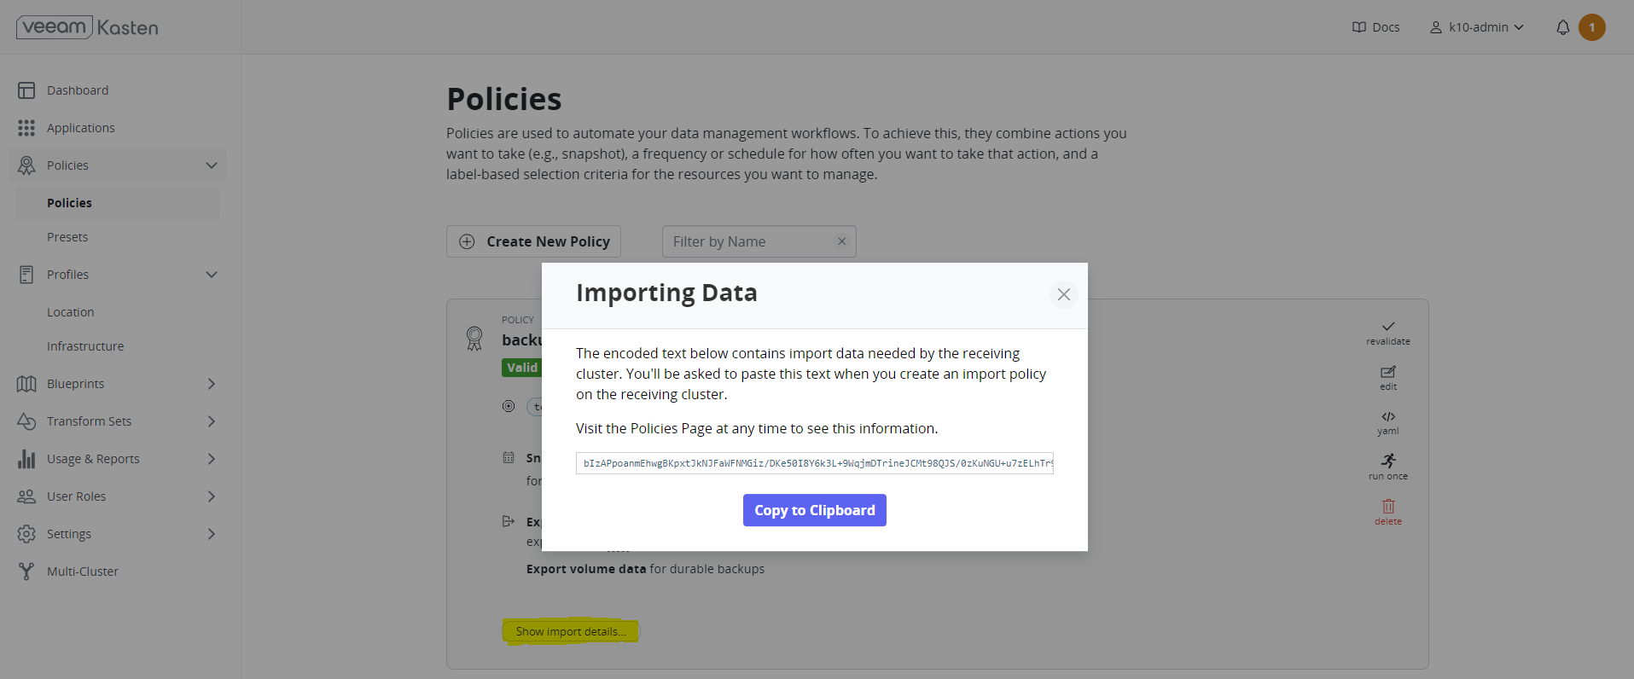Collapse the Policies section chevron
Viewport: 1634px width, 679px height.
pyautogui.click(x=212, y=165)
